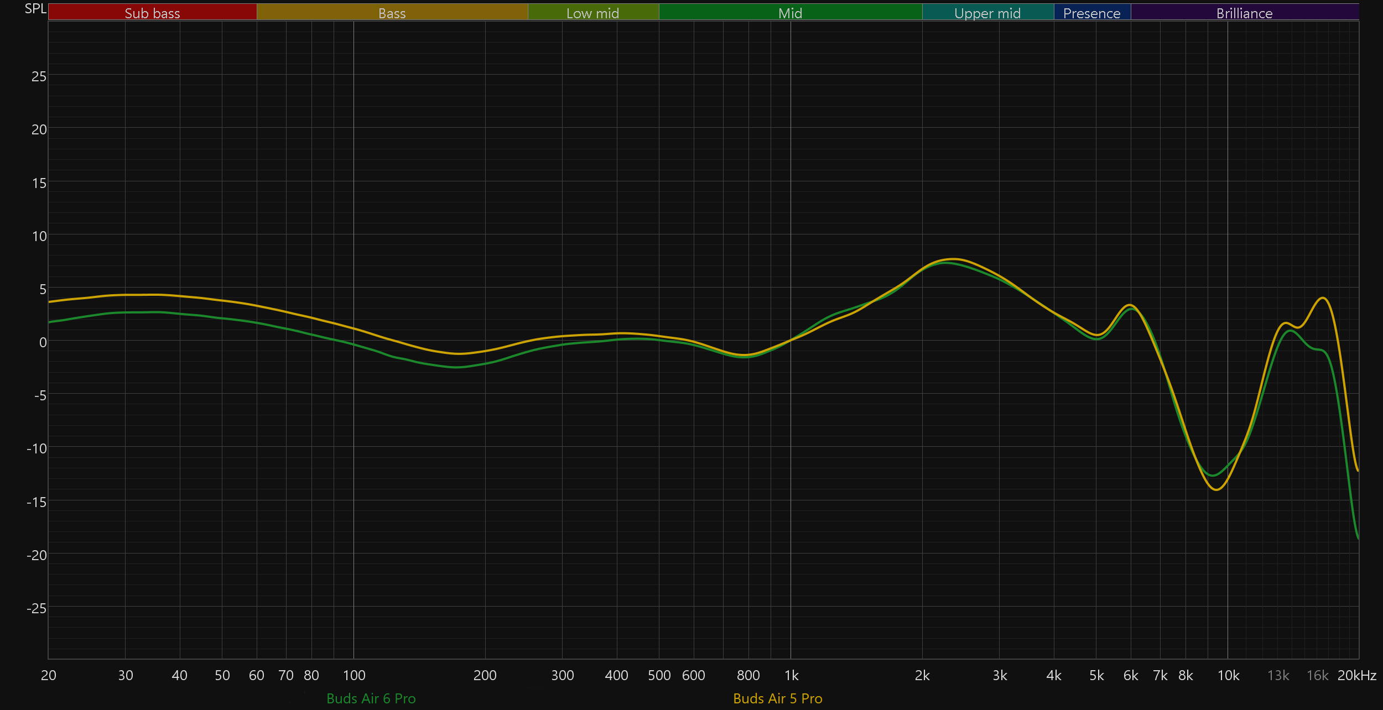
Task: Click the 10k frequency axis label
Action: coord(1228,675)
